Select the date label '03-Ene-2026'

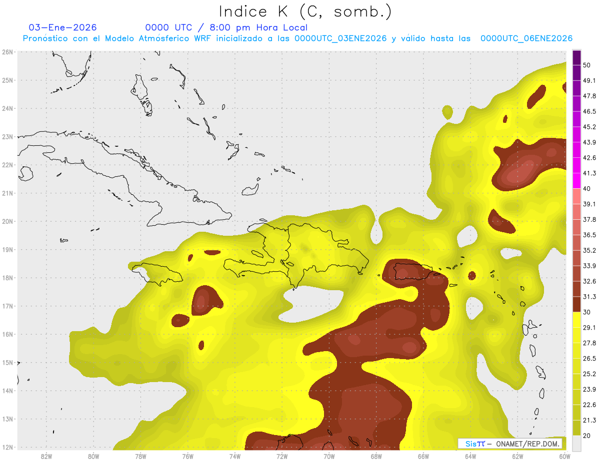pos(63,27)
